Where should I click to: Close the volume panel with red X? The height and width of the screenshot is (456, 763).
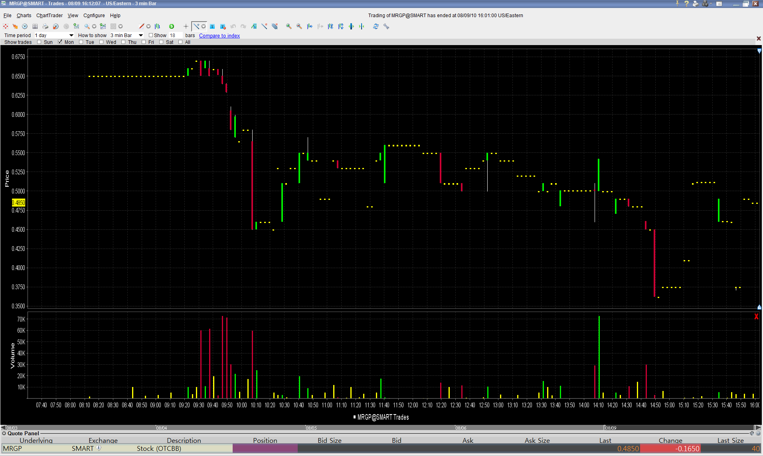[756, 316]
